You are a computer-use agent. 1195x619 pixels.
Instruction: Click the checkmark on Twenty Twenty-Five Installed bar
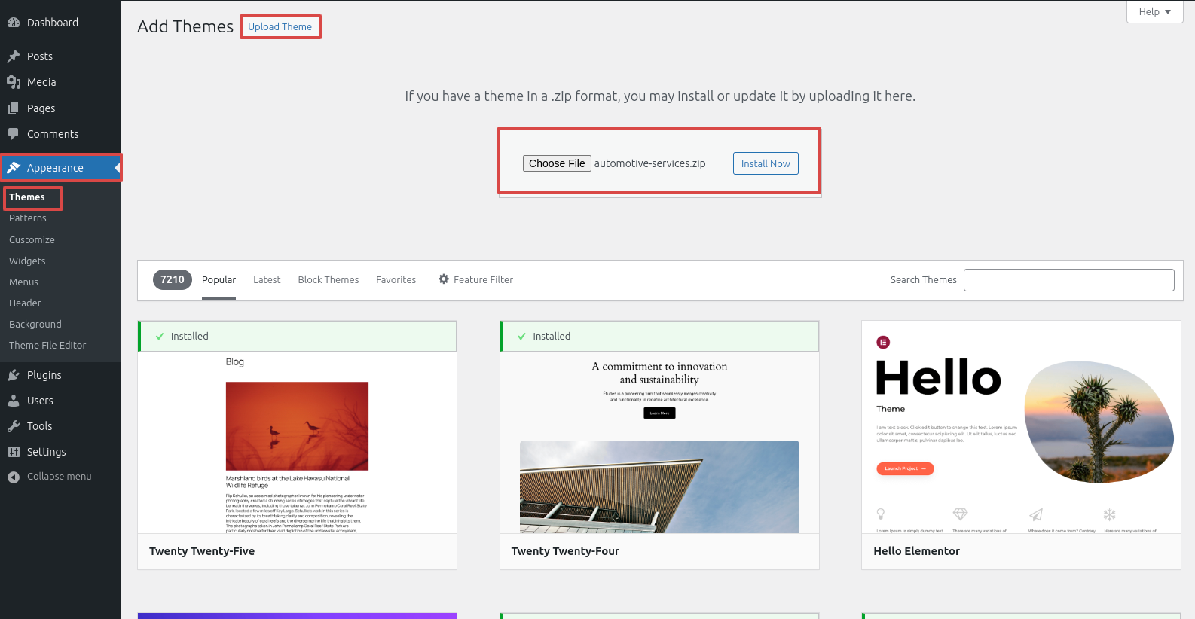coord(160,337)
